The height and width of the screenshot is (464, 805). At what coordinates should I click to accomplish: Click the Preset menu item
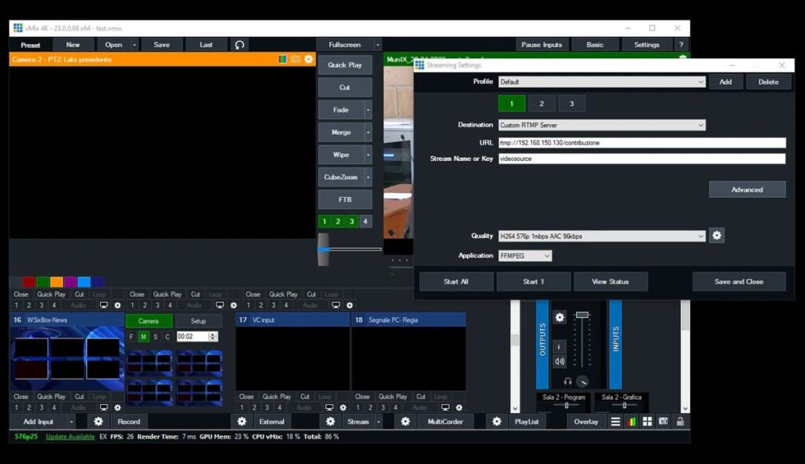31,45
